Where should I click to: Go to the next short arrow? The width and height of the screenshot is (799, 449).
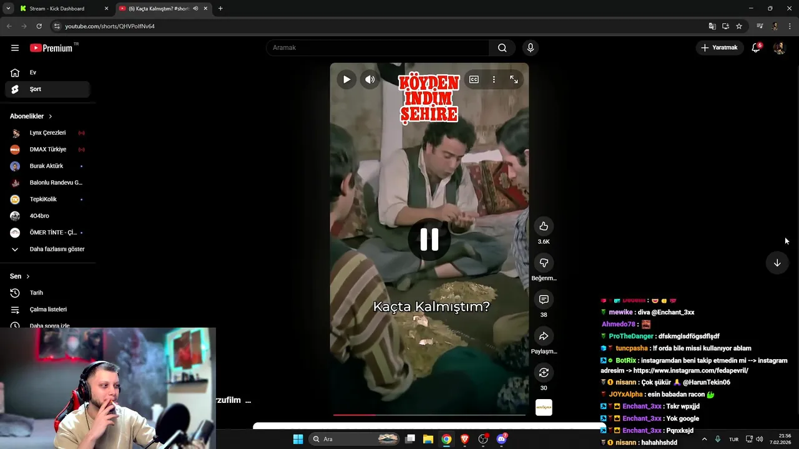click(777, 263)
